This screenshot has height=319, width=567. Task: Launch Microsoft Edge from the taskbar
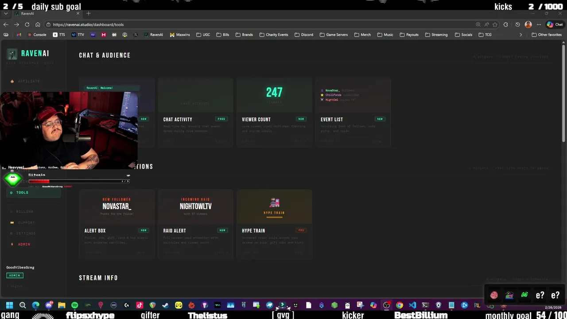tap(35, 305)
